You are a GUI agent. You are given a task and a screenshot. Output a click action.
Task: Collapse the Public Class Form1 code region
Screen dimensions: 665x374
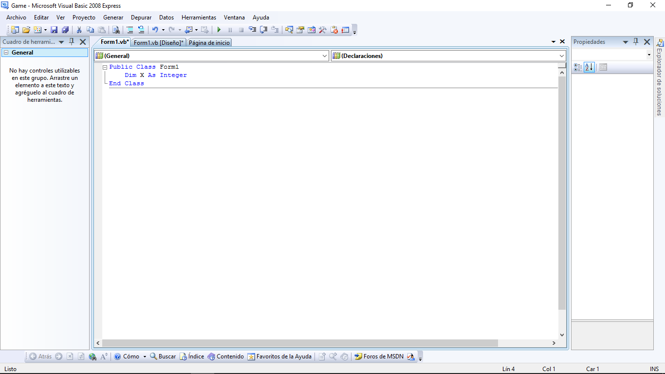coord(105,67)
